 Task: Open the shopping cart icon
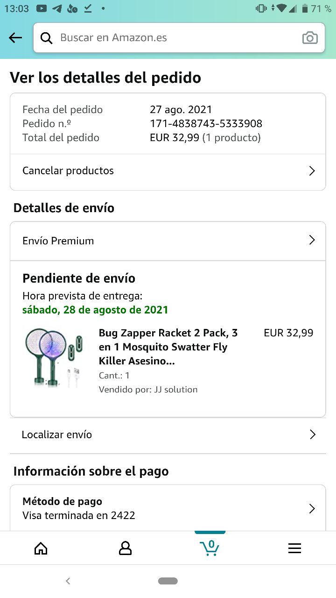tap(210, 547)
